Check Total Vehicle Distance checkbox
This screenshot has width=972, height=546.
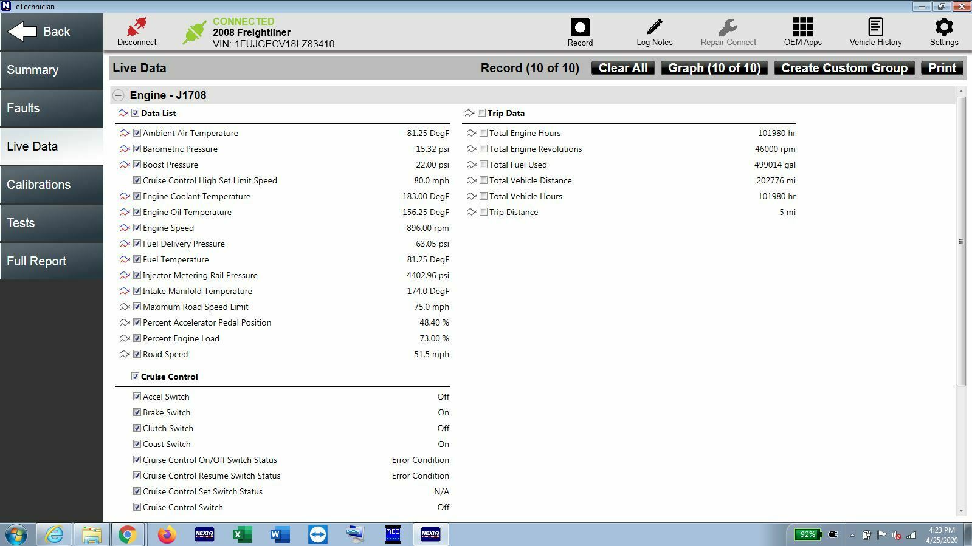(483, 180)
